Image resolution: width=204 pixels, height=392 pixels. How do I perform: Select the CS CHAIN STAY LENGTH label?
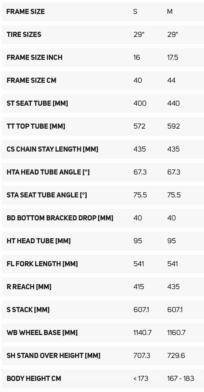[53, 149]
